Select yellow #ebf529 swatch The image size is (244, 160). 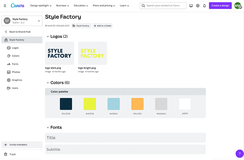click(x=90, y=104)
